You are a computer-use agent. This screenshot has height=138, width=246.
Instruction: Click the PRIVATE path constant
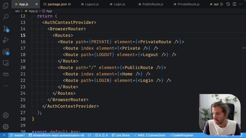(x=100, y=42)
